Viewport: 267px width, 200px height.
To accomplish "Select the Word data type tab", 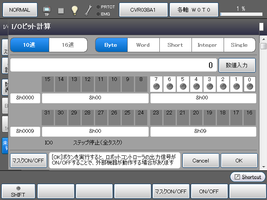I will click(x=143, y=45).
